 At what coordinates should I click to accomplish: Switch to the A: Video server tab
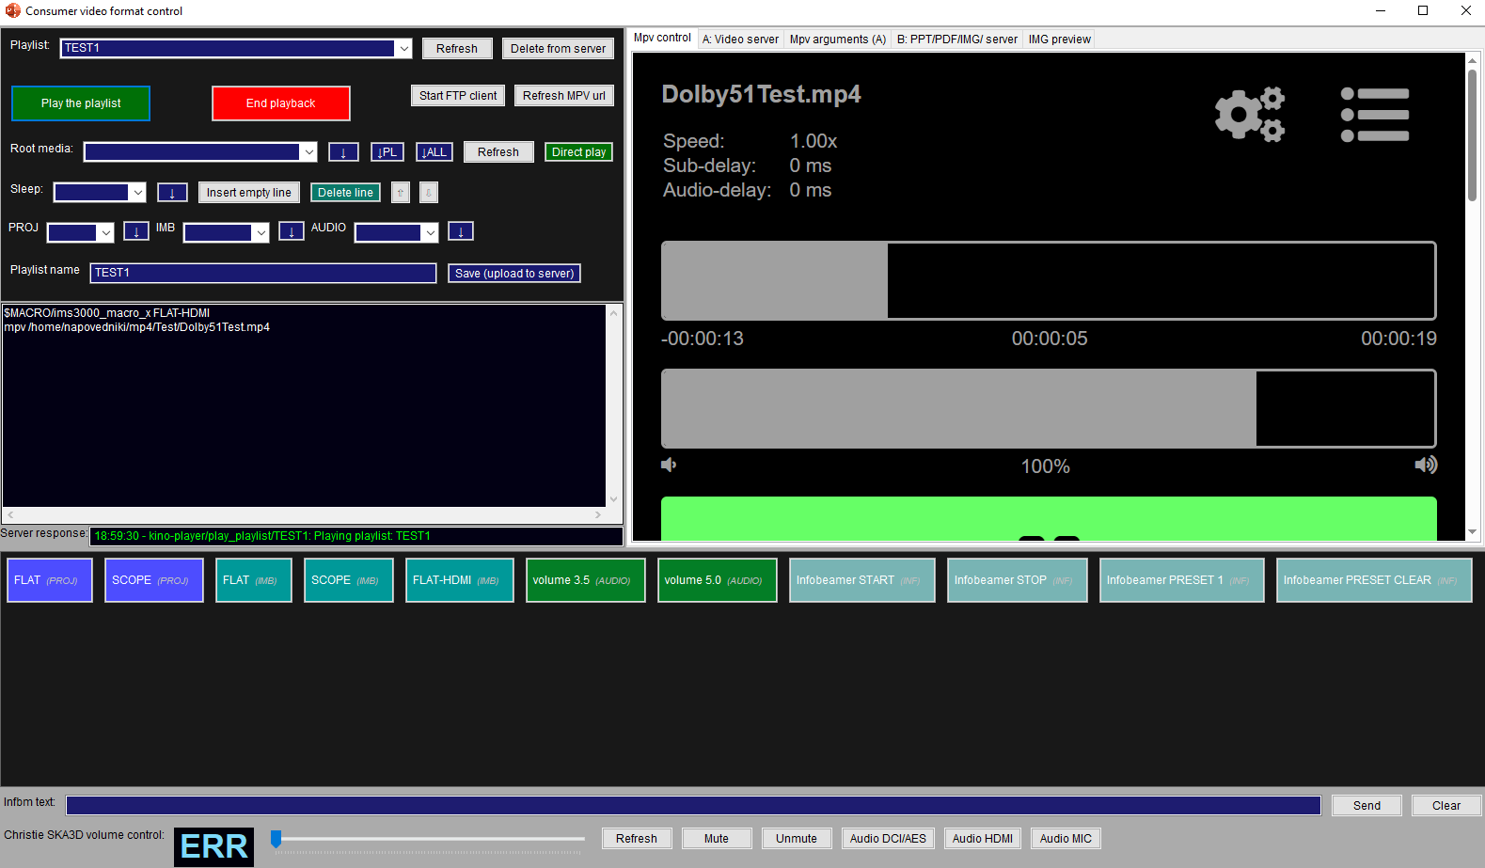[x=740, y=39]
